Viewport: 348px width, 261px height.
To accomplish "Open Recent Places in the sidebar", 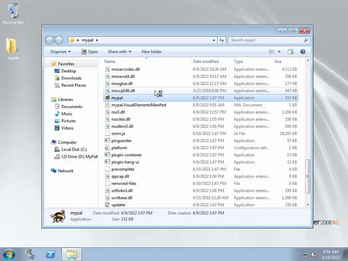I will (73, 85).
